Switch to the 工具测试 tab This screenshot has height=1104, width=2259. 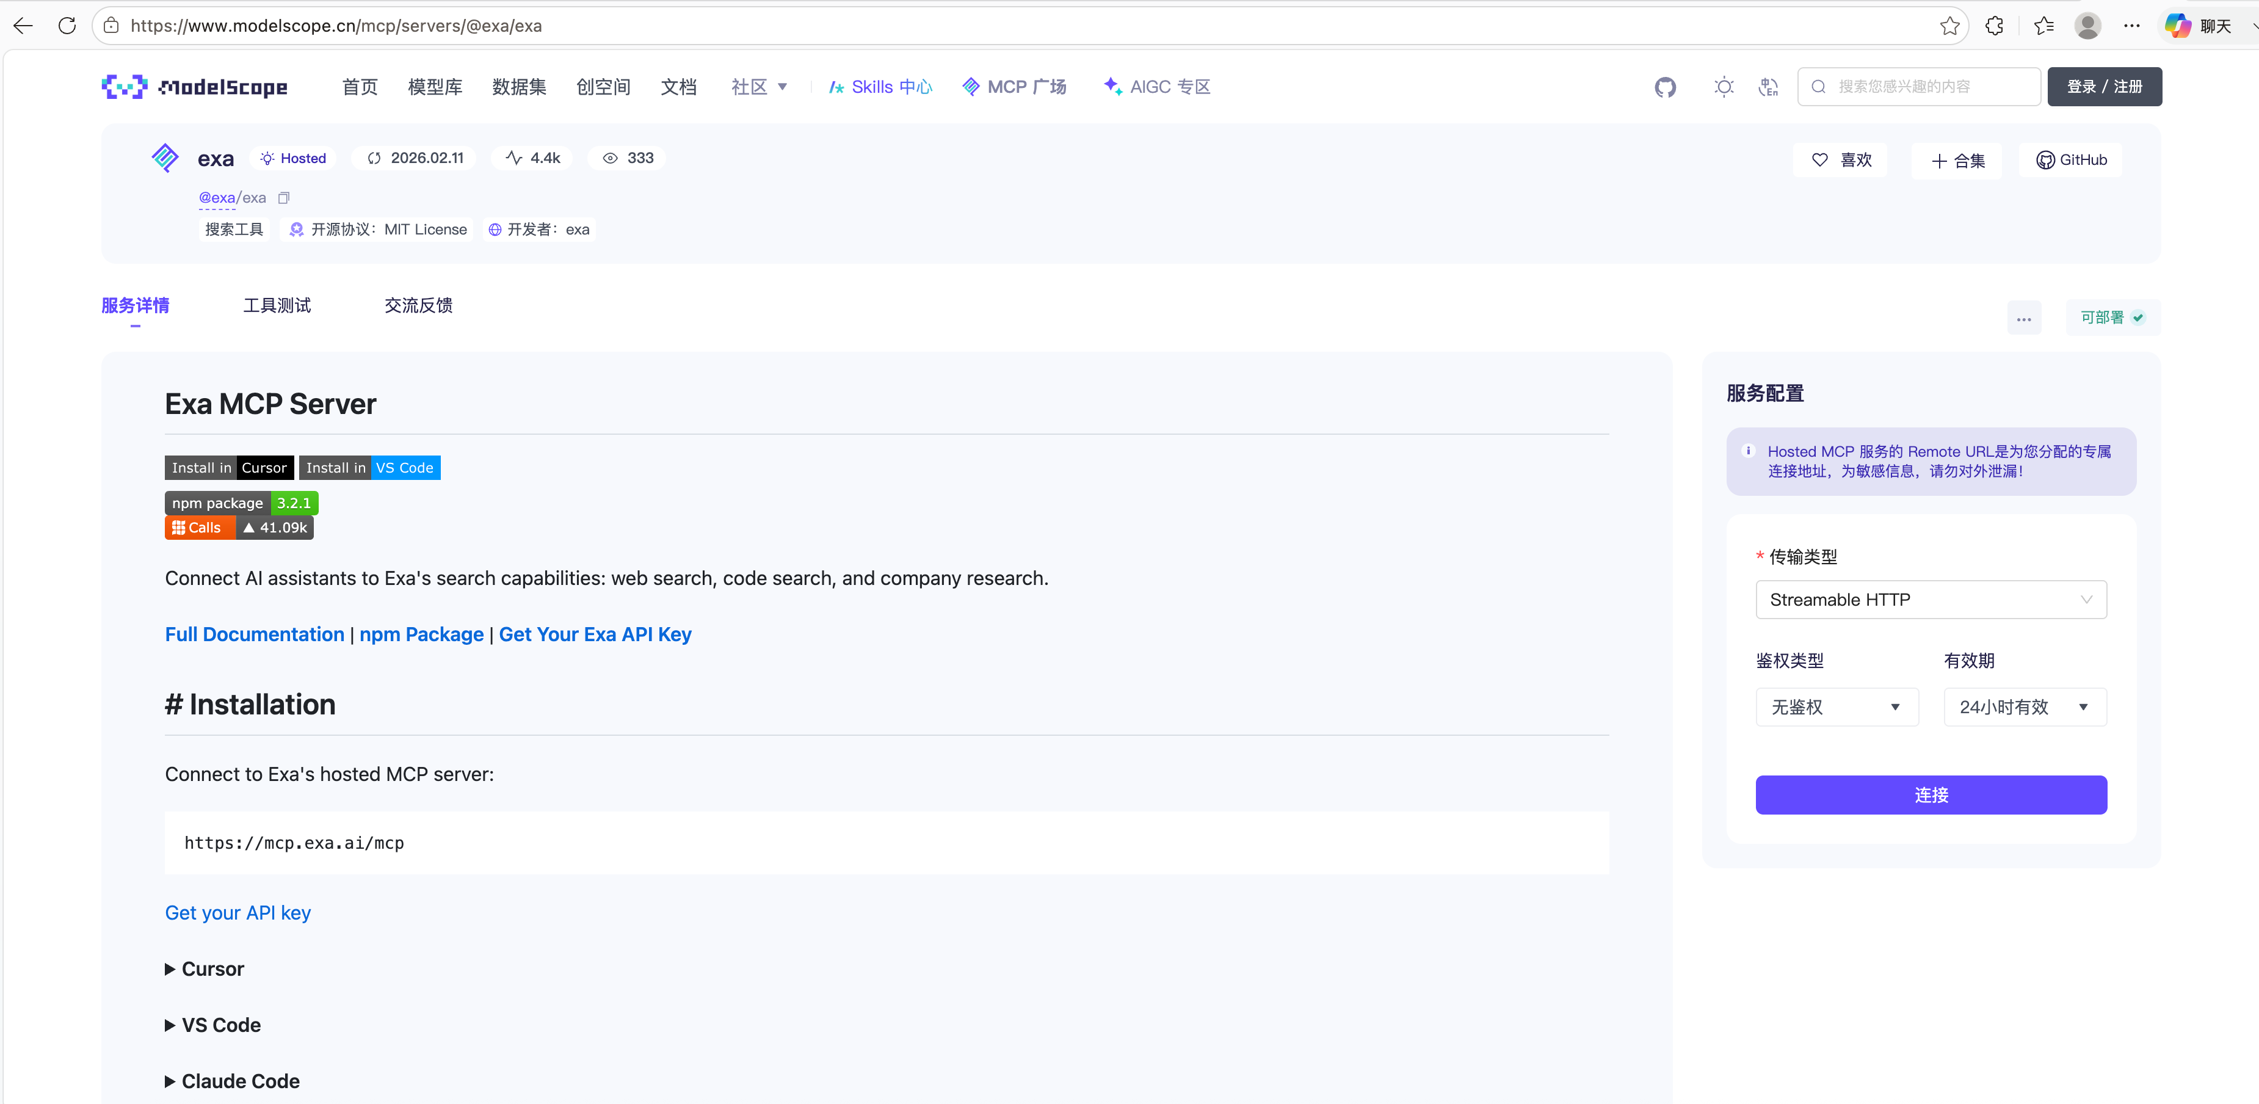(277, 305)
